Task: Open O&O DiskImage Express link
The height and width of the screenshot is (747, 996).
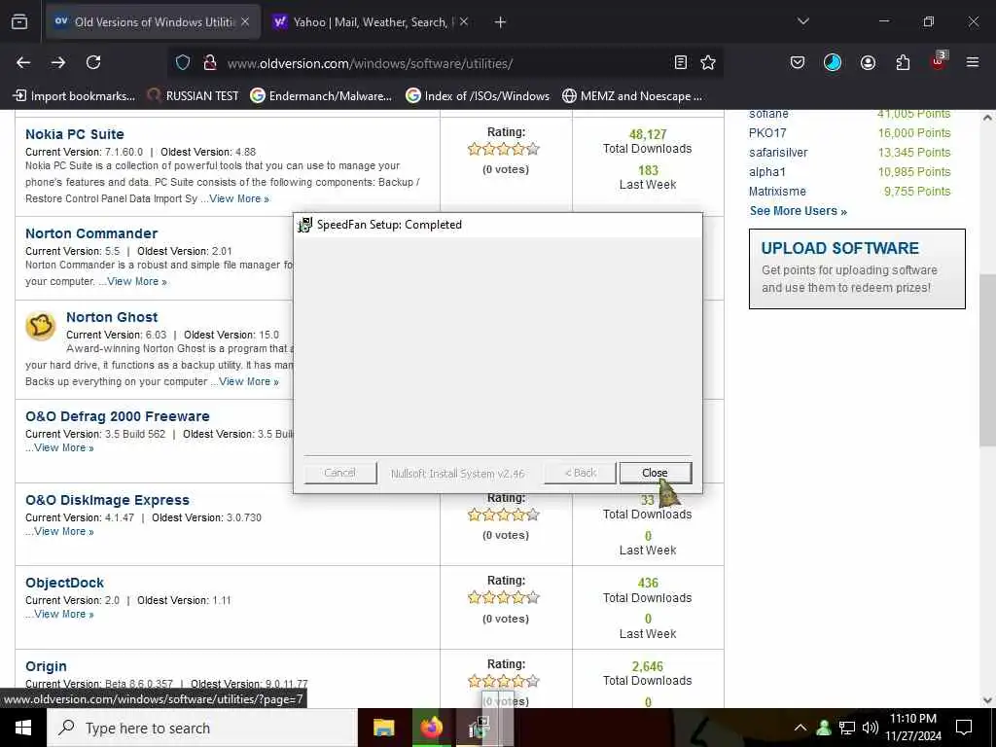Action: pyautogui.click(x=107, y=500)
